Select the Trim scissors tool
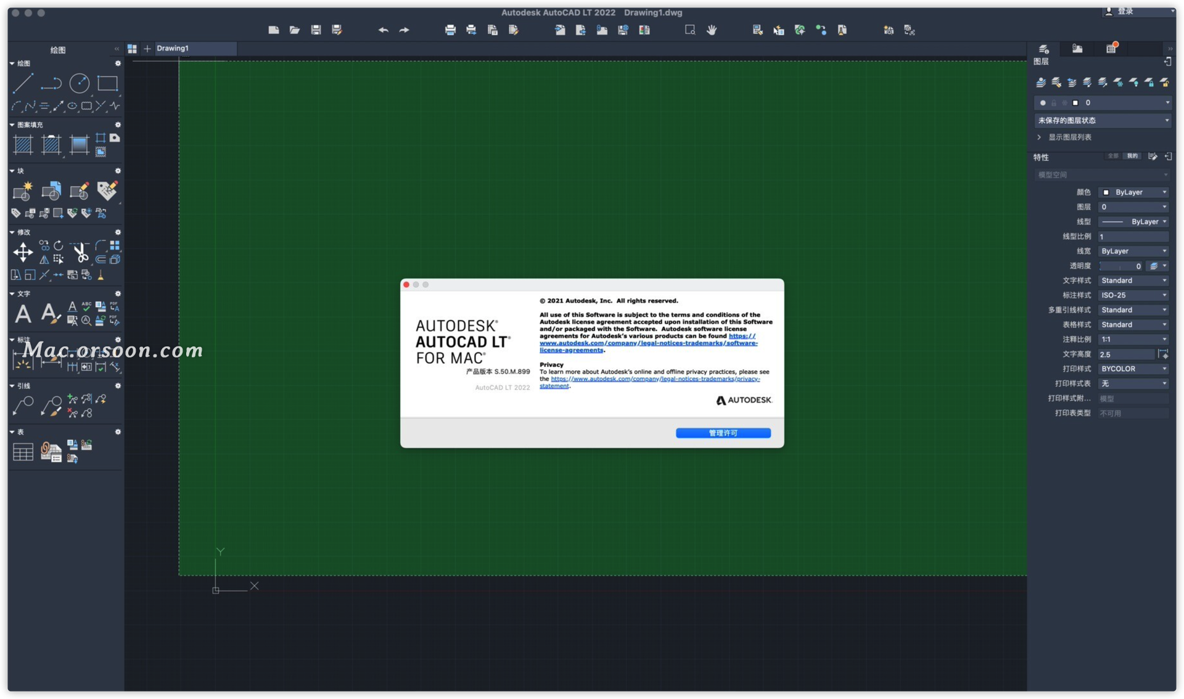This screenshot has width=1184, height=699. (80, 252)
